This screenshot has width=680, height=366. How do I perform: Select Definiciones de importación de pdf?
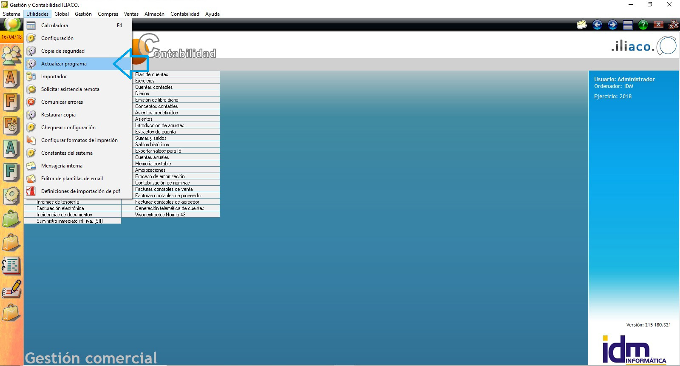[x=78, y=191]
